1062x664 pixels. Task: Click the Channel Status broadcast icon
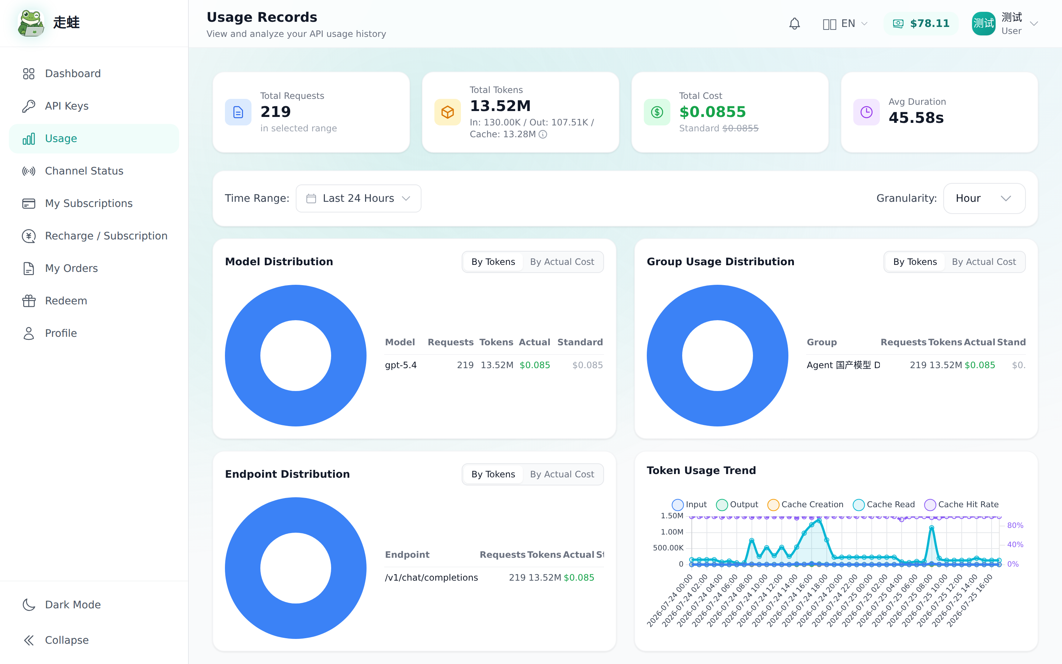pos(28,171)
